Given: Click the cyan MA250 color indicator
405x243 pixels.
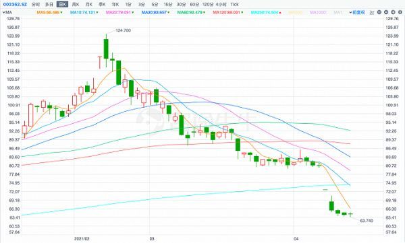Looking at the screenshot, I should (x=265, y=12).
